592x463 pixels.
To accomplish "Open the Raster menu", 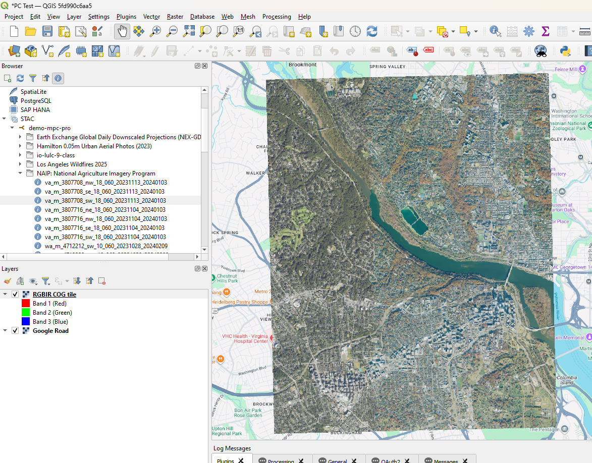I will [x=175, y=17].
